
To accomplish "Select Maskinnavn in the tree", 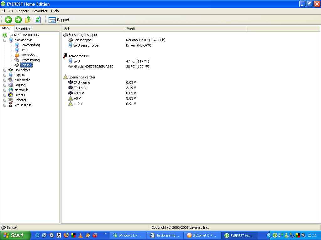I will (23, 40).
